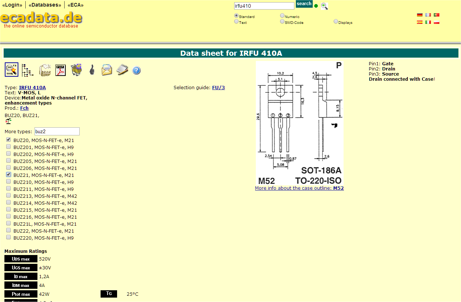This screenshot has width=461, height=302.
Task: Select the Displays search radio button
Action: 336,22
